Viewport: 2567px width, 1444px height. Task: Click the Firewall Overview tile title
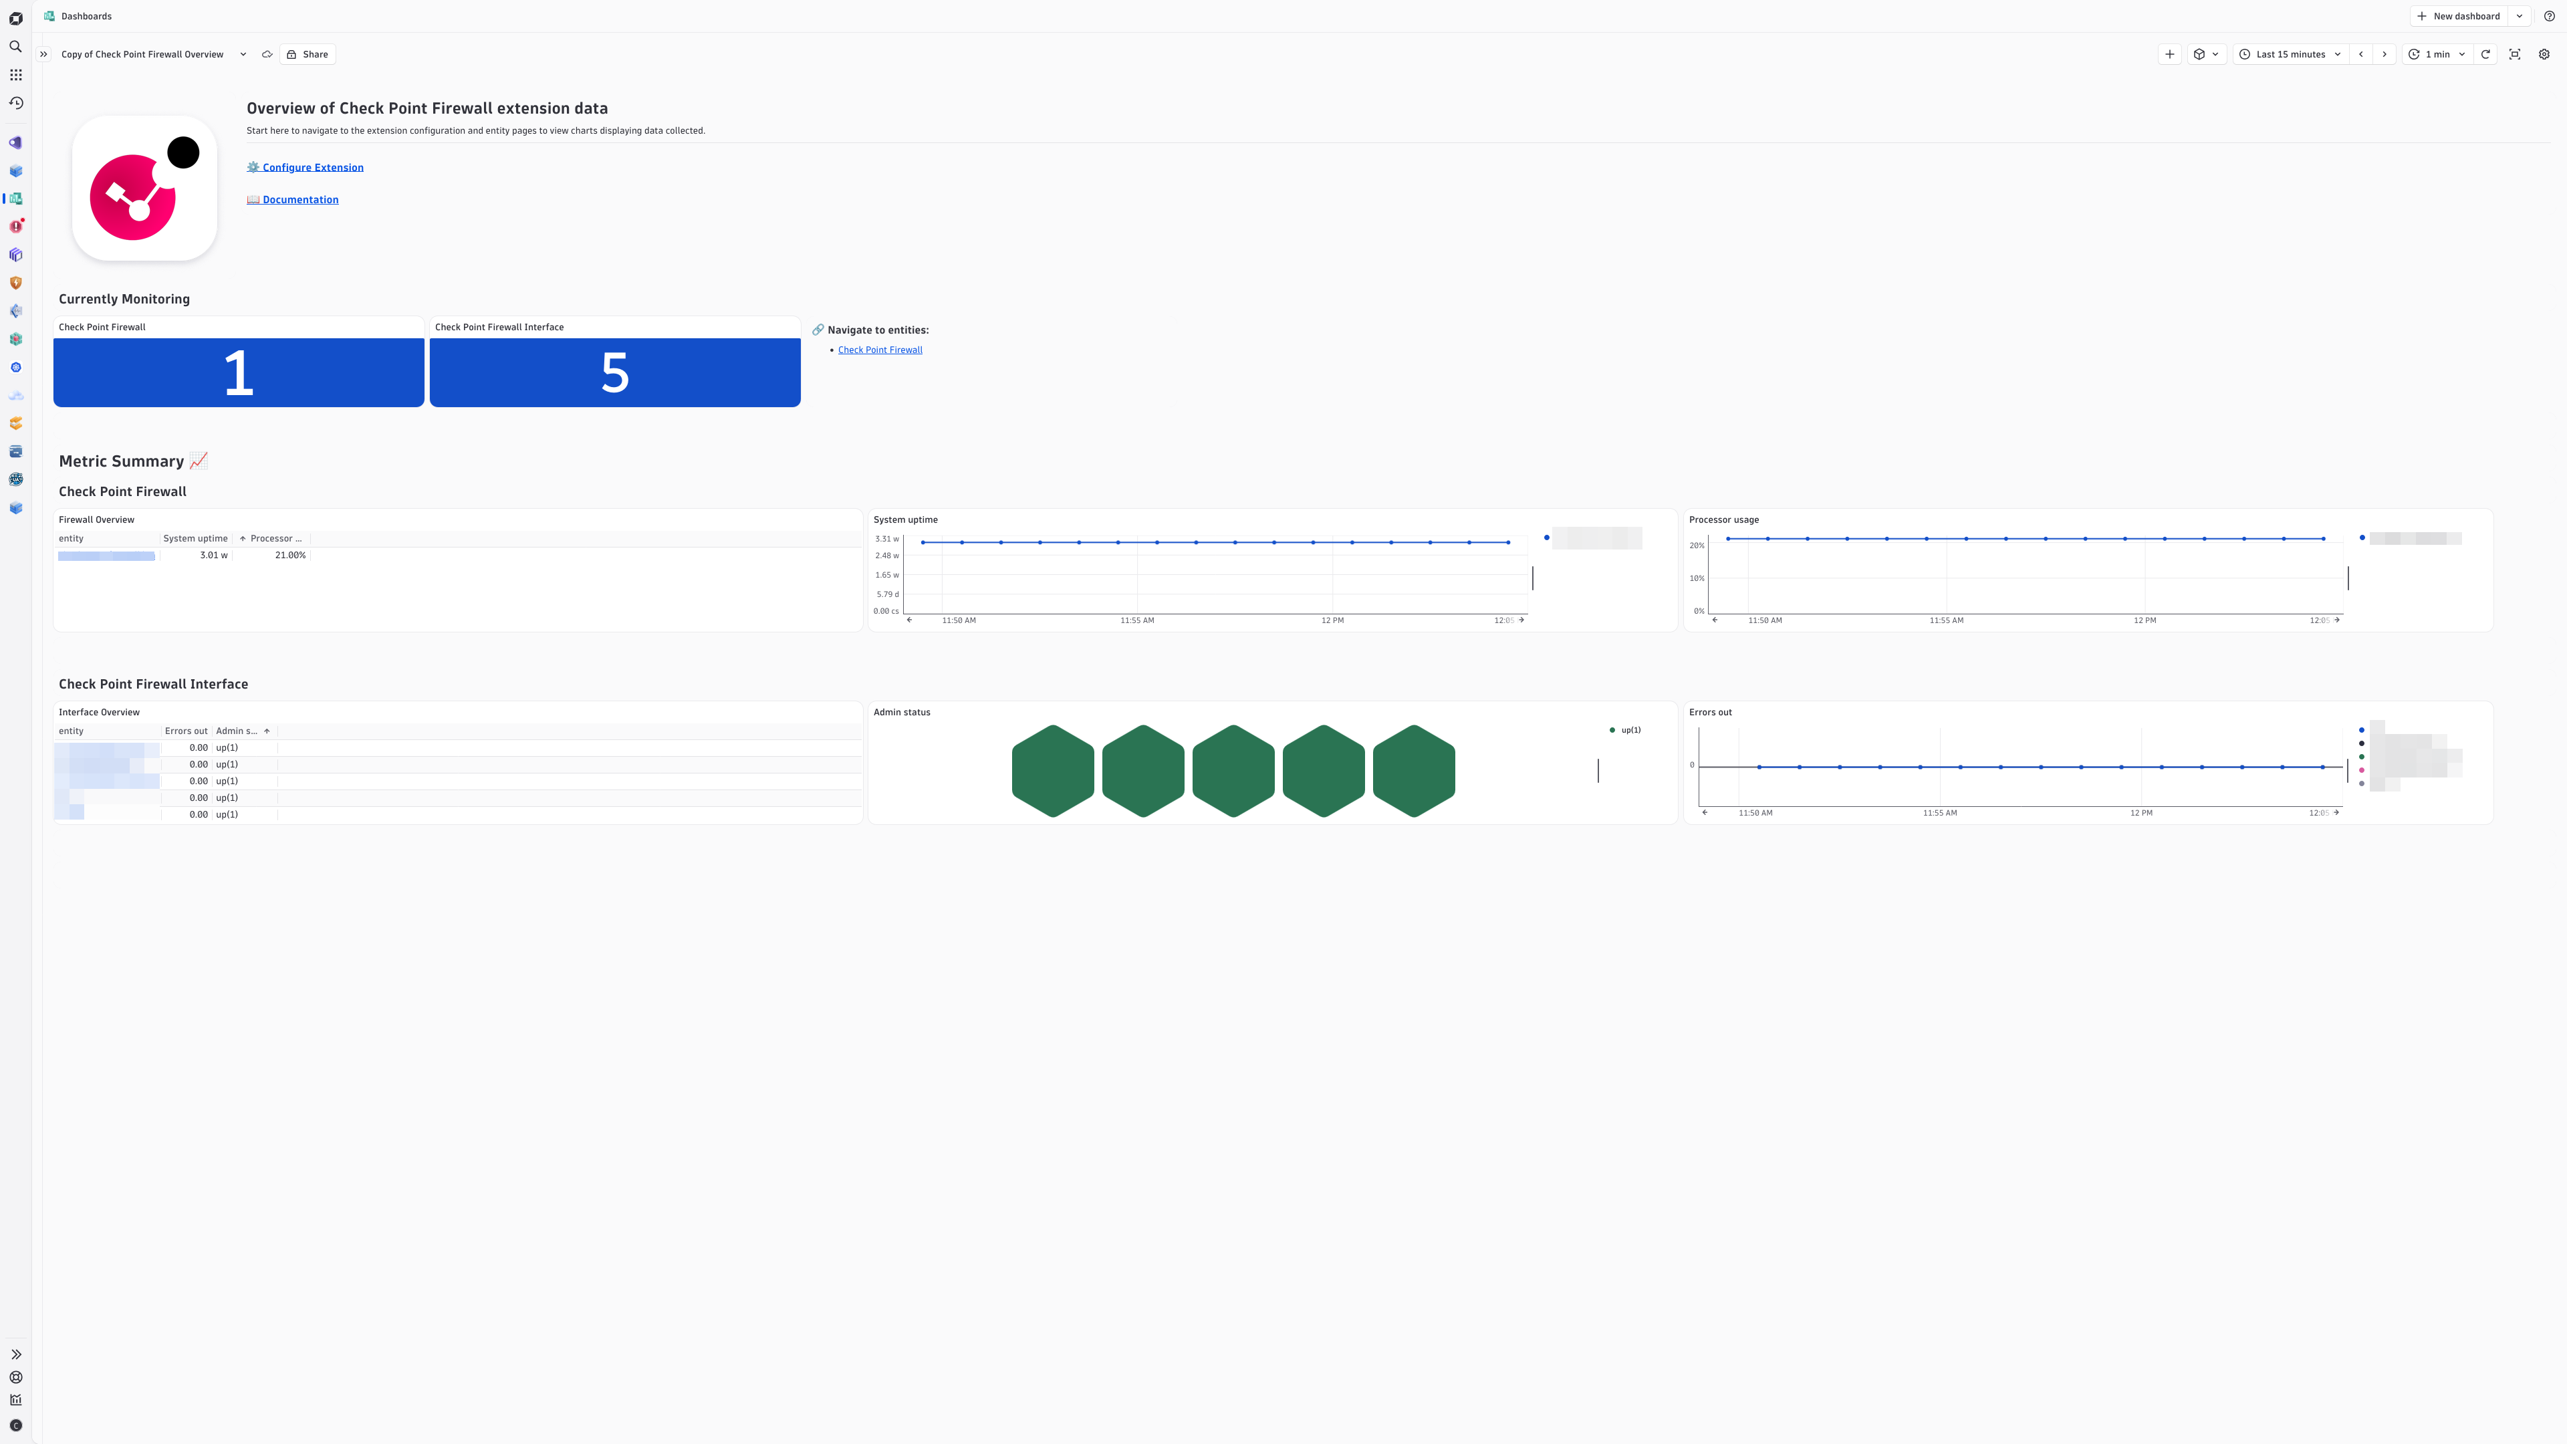(x=97, y=520)
